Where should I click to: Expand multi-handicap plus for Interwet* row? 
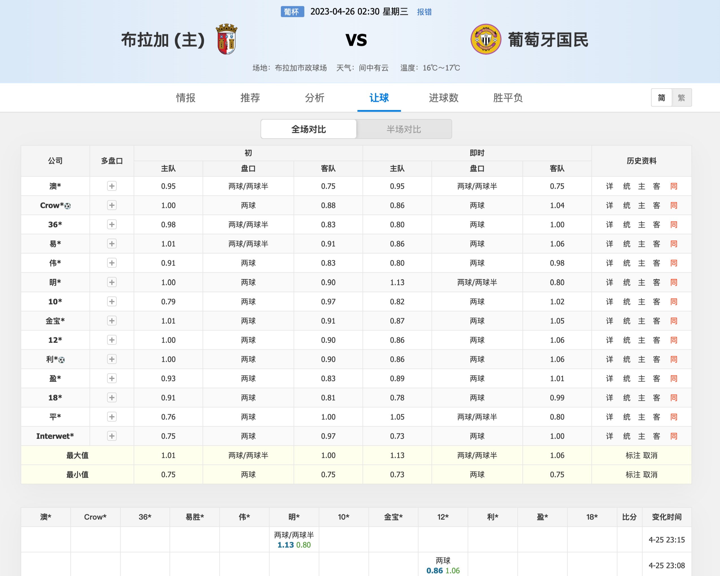[x=112, y=436]
